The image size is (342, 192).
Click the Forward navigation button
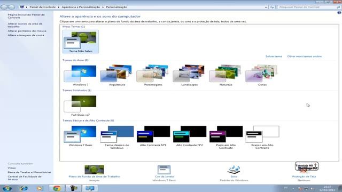(11, 7)
